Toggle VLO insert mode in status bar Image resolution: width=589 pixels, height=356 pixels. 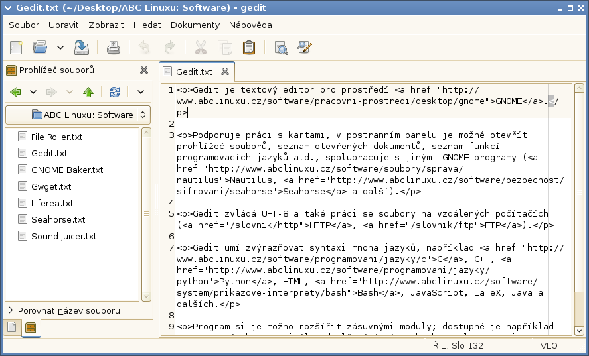548,346
